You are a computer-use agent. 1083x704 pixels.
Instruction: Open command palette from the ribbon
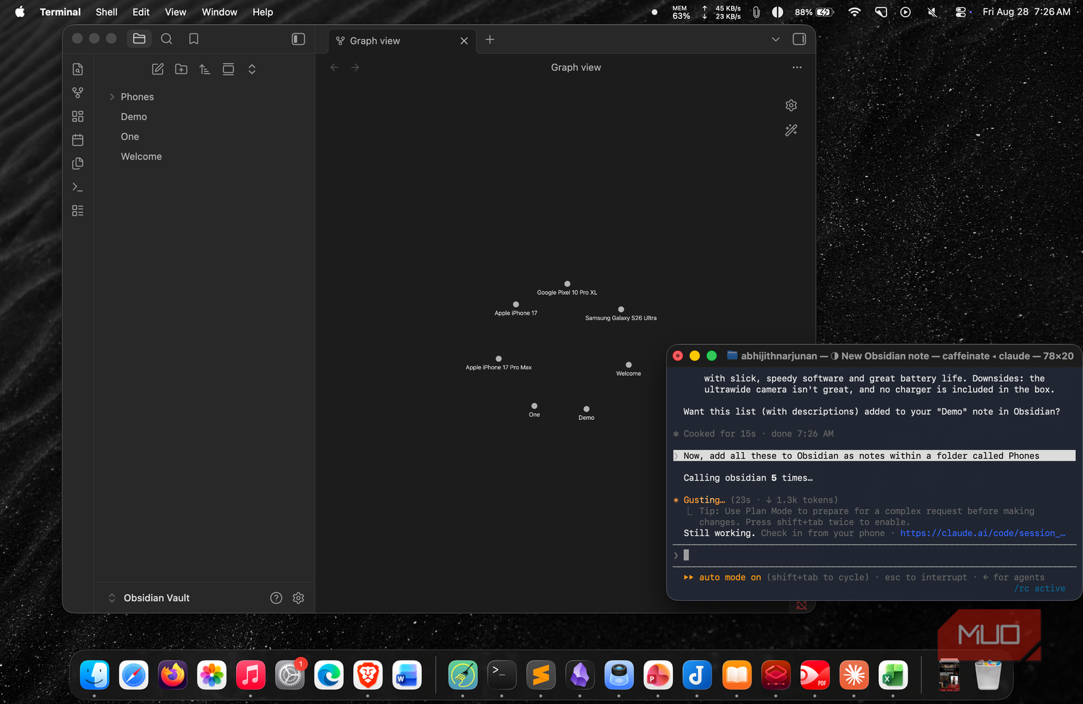tap(77, 187)
